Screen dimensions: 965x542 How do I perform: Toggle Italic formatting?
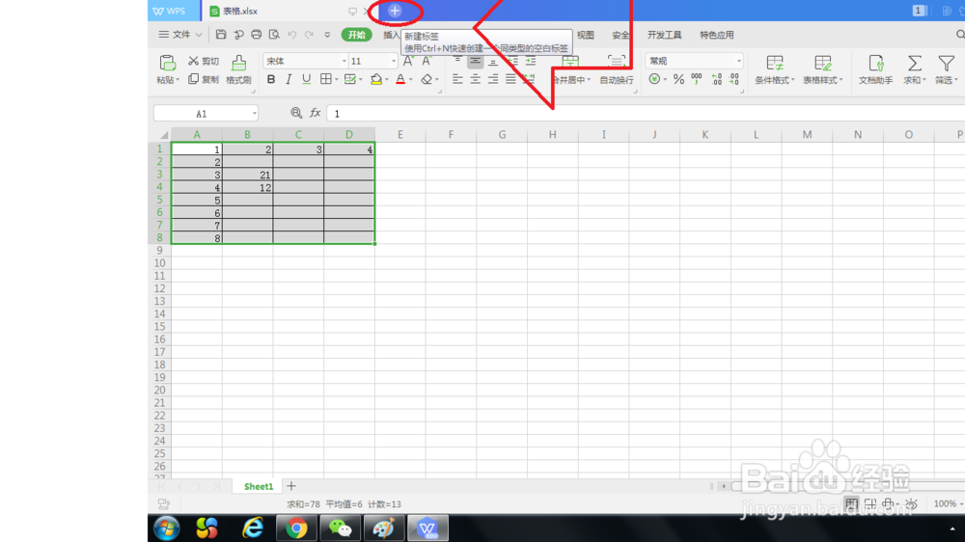288,79
